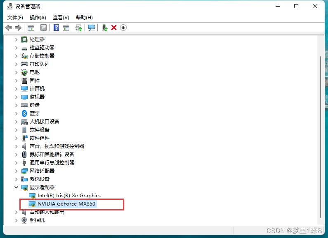Open the 查看(V) menu
The image size is (328, 238).
(61, 18)
